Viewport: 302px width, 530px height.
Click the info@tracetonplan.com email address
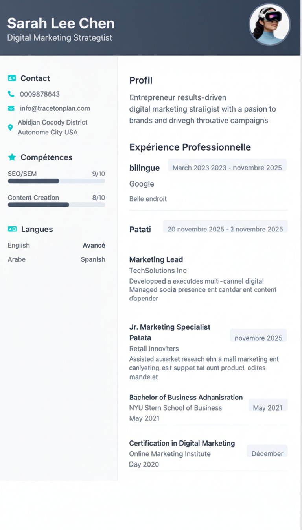[x=55, y=108]
